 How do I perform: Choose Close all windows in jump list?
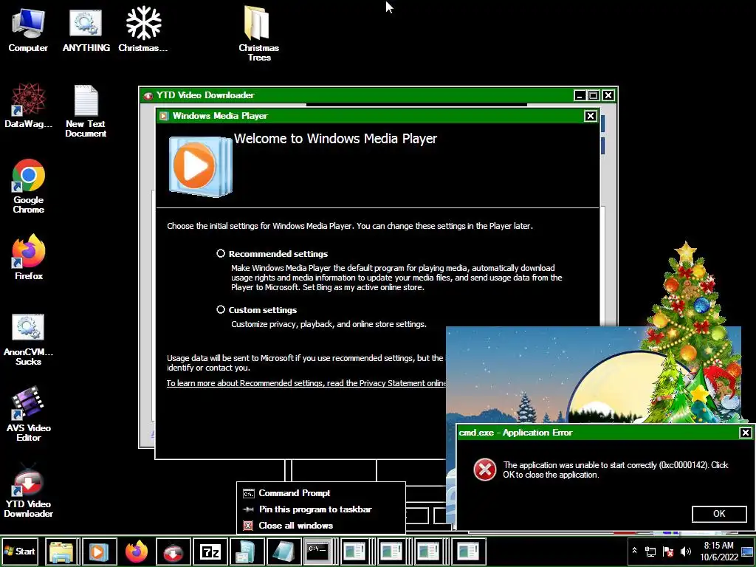(x=321, y=526)
